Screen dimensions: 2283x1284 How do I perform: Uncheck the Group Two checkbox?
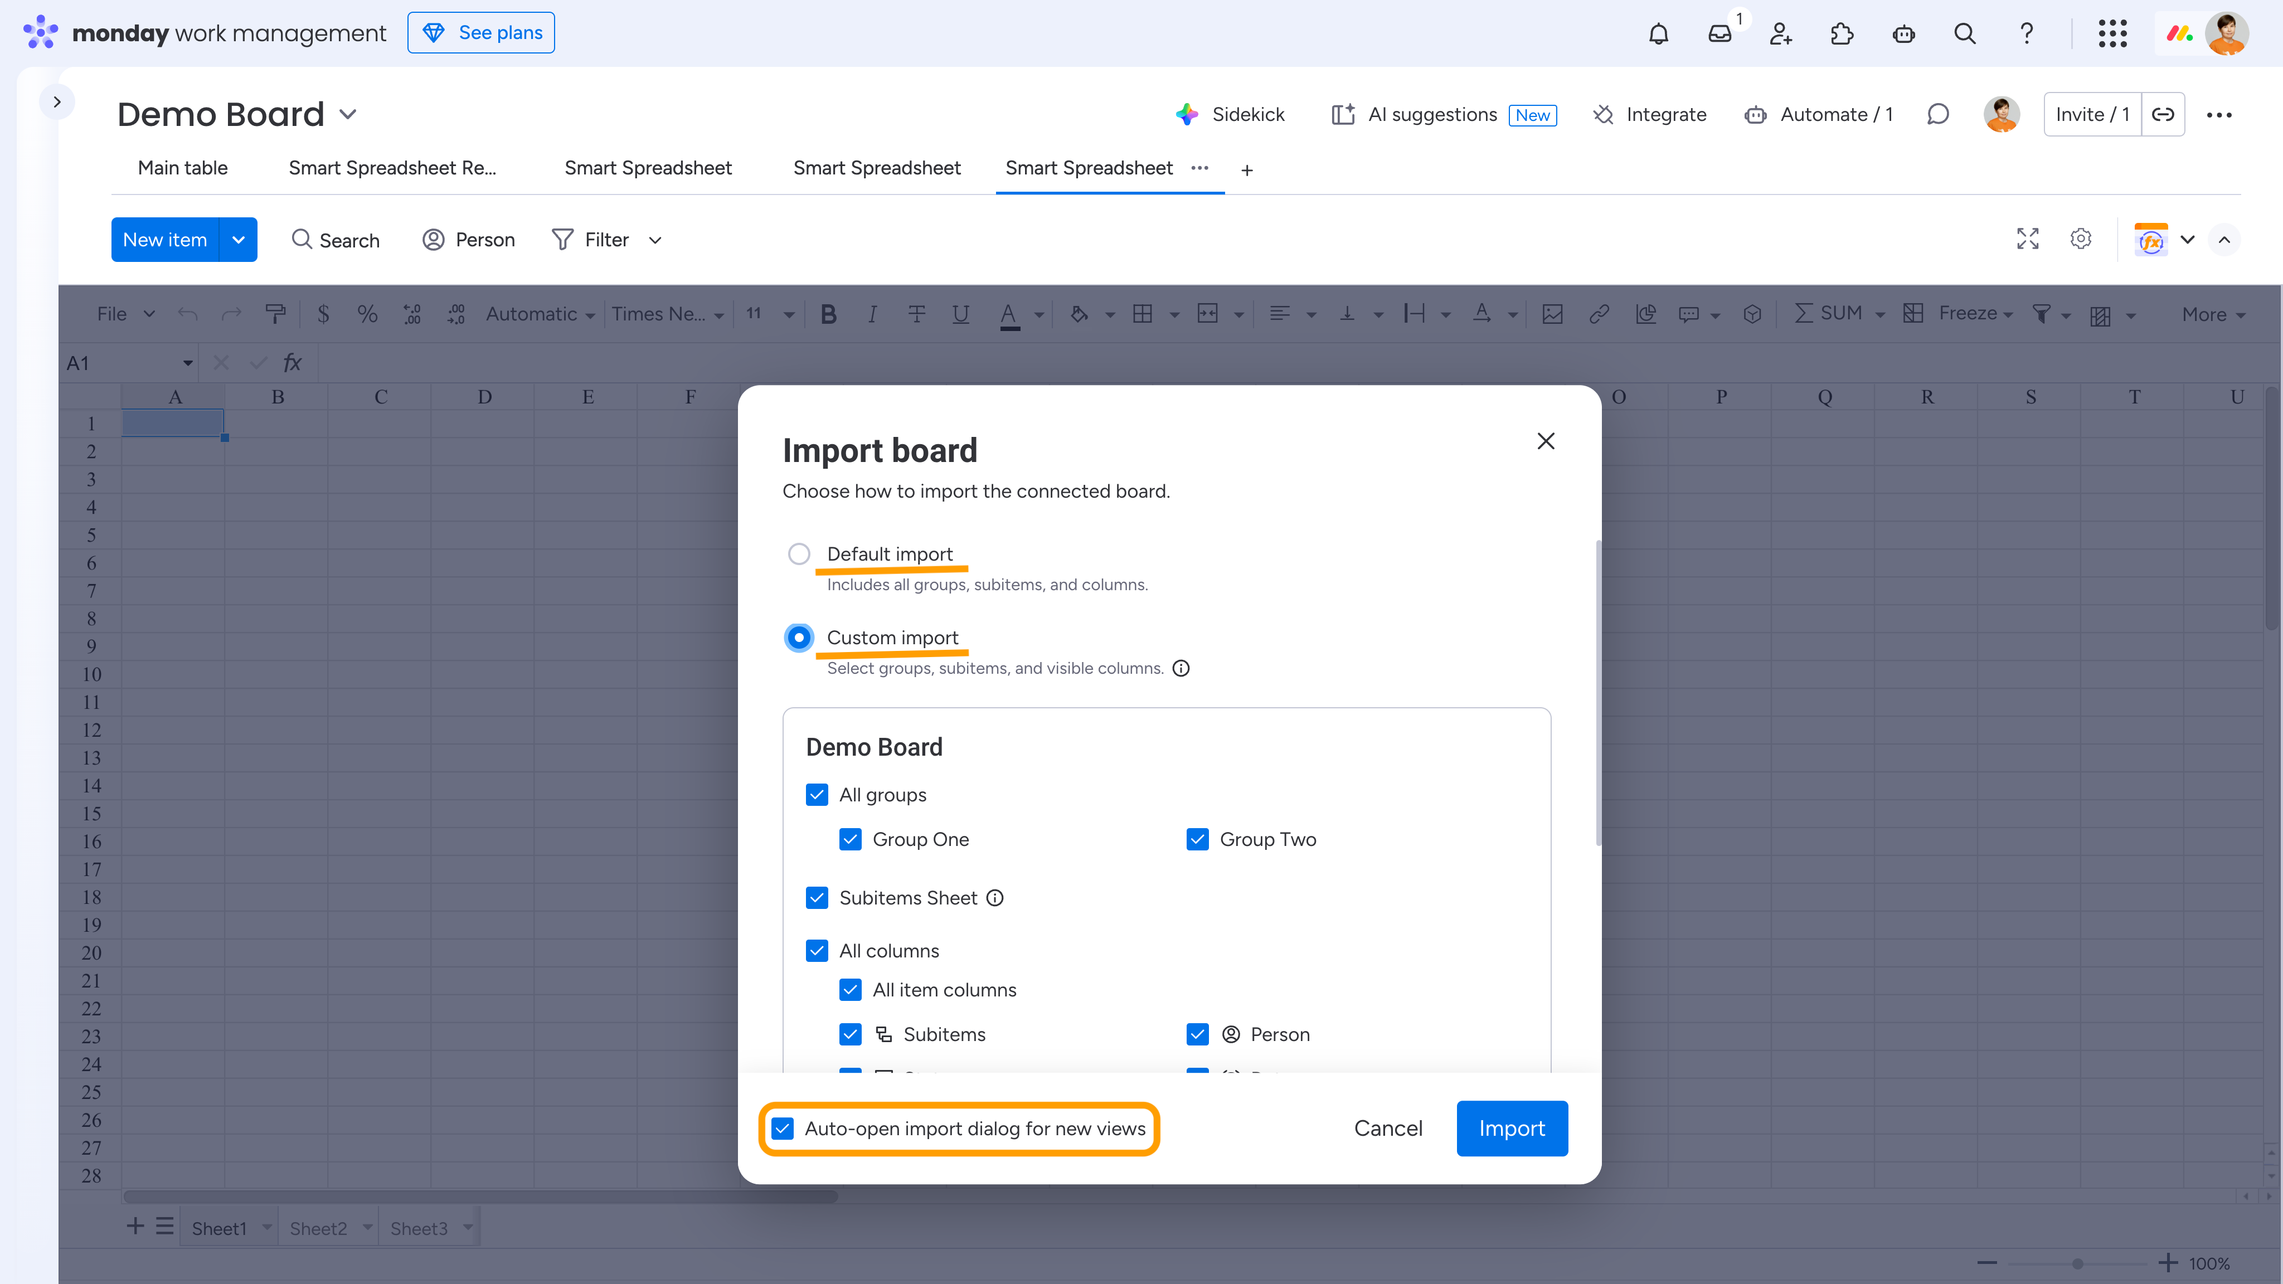[1197, 839]
